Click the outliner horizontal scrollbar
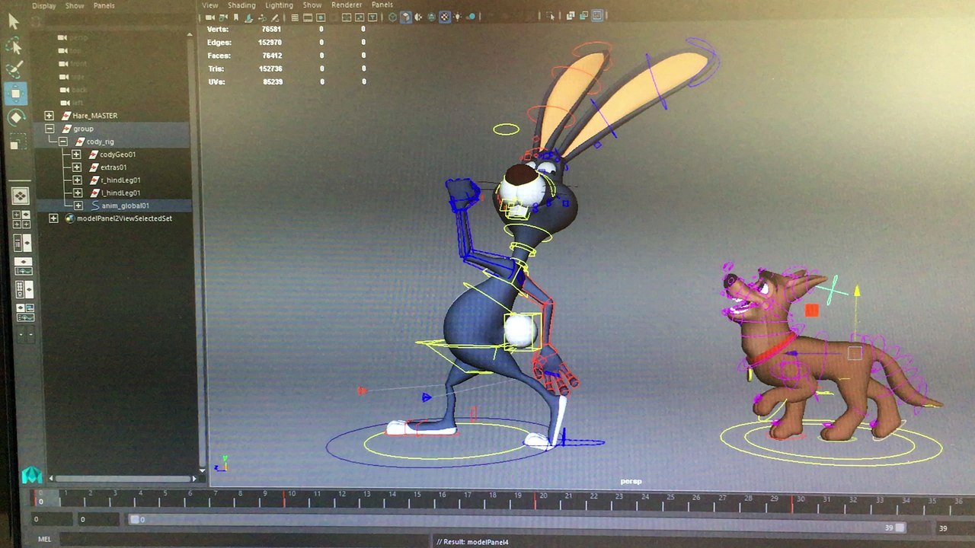Screen dimensions: 975x548 pos(125,479)
